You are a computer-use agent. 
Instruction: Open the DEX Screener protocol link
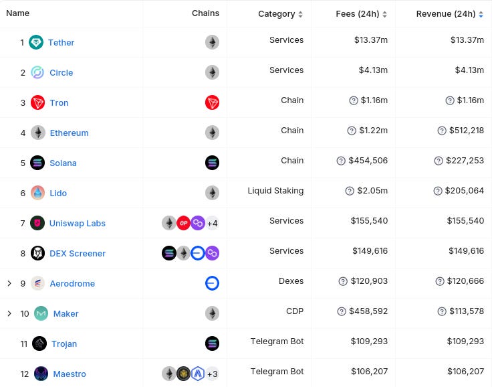point(78,253)
